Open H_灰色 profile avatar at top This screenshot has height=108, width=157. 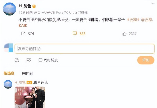click(x=9, y=9)
